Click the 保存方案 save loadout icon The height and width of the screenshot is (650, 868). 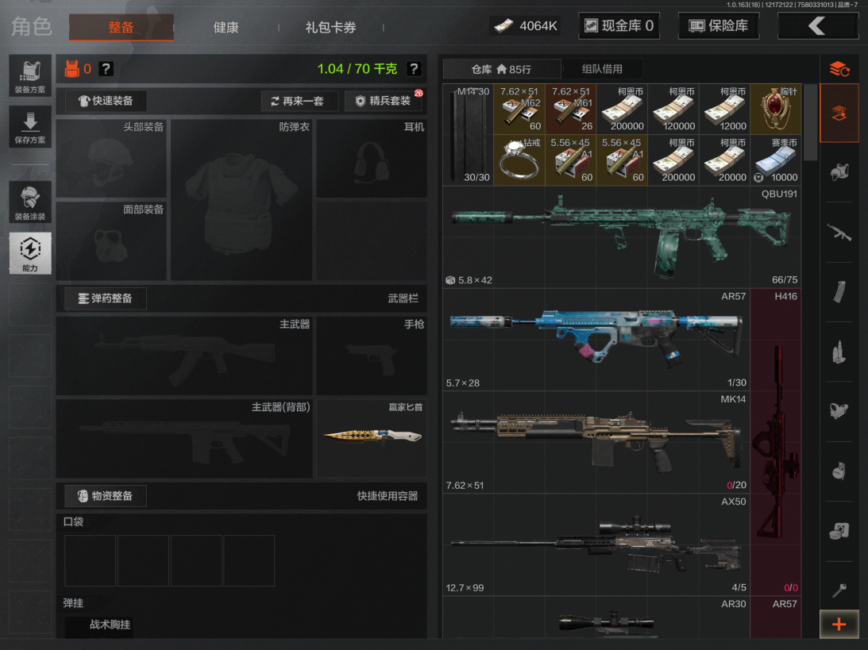pyautogui.click(x=30, y=126)
